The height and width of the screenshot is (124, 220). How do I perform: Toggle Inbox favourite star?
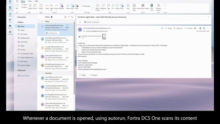(x=52, y=17)
